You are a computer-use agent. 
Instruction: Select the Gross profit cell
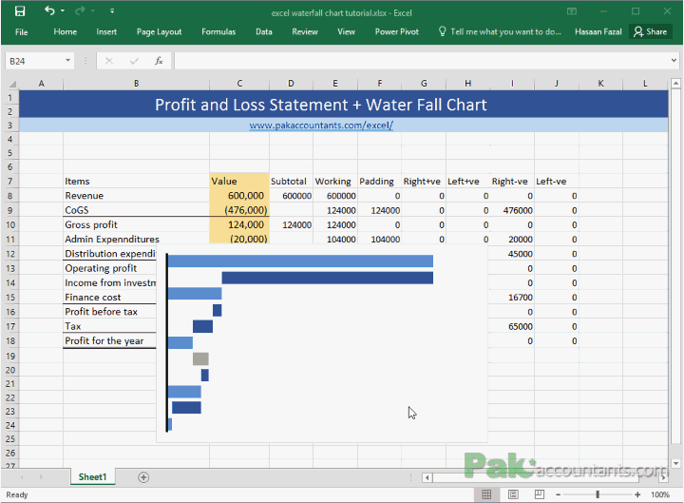point(136,224)
